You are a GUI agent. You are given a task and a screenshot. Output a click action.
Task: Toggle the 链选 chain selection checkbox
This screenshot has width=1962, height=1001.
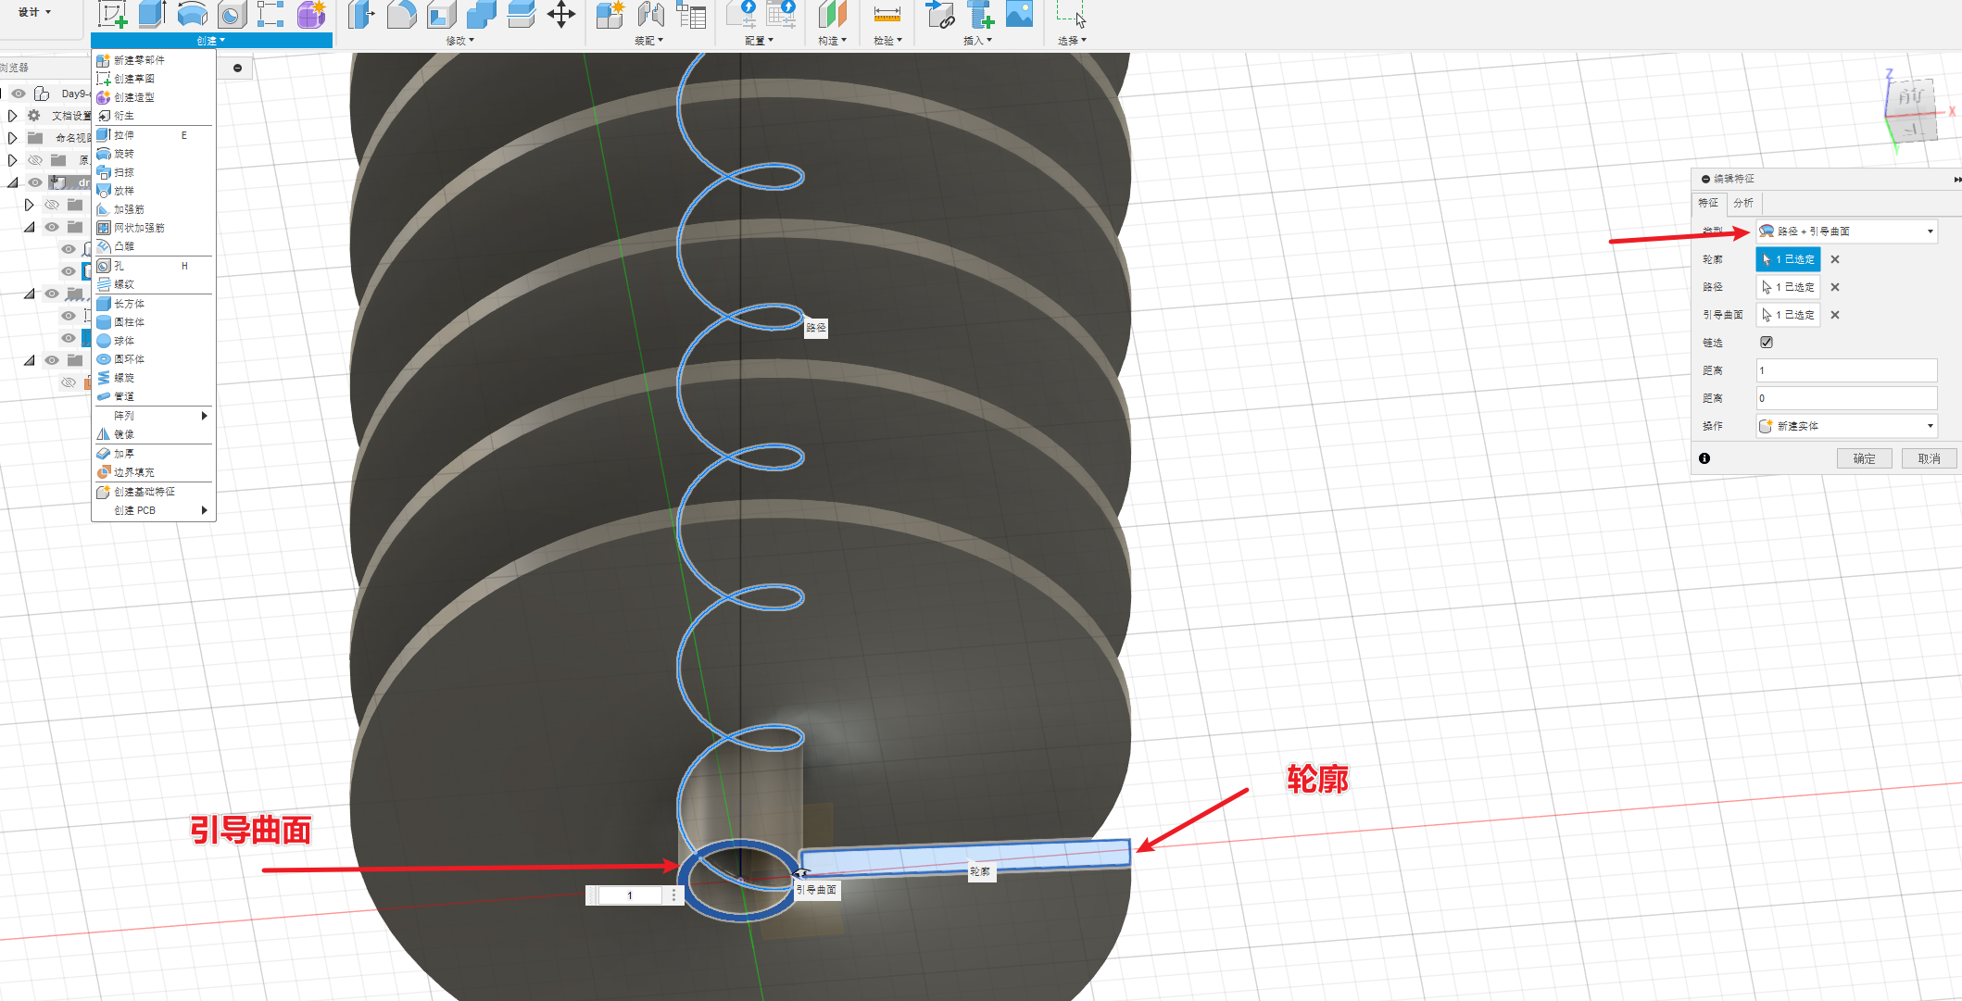pos(1767,343)
